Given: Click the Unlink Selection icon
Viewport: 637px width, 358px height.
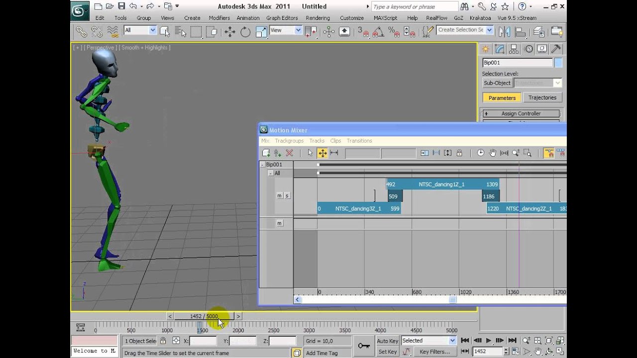Looking at the screenshot, I should point(97,31).
